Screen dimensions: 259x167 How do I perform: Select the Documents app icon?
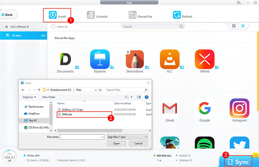coord(65,59)
